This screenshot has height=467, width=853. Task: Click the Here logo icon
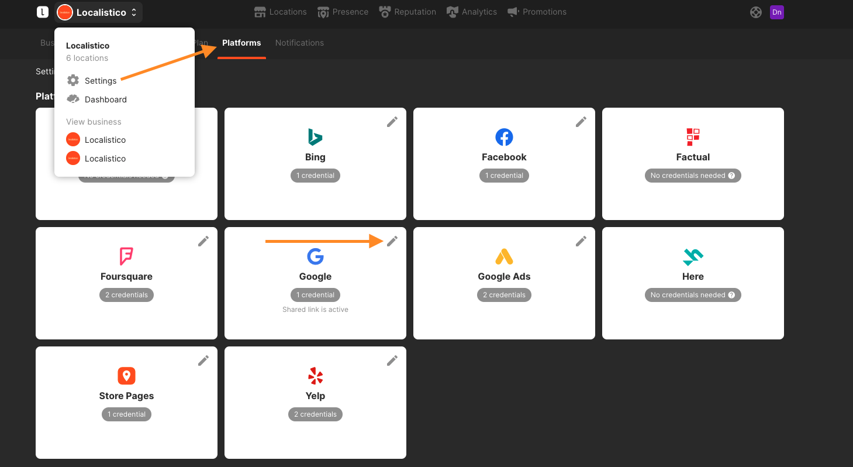pyautogui.click(x=693, y=256)
